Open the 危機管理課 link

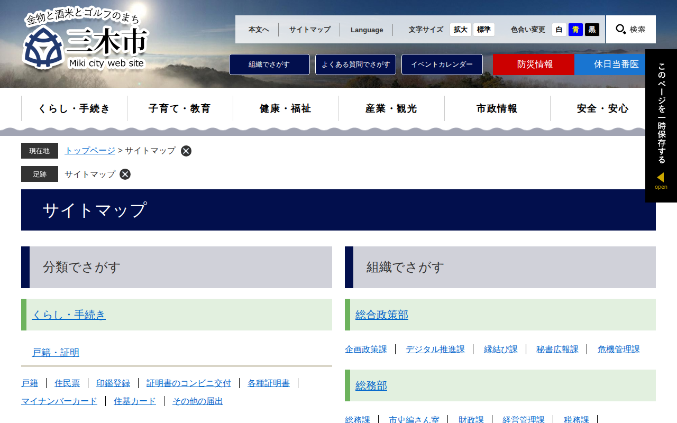[x=619, y=350]
